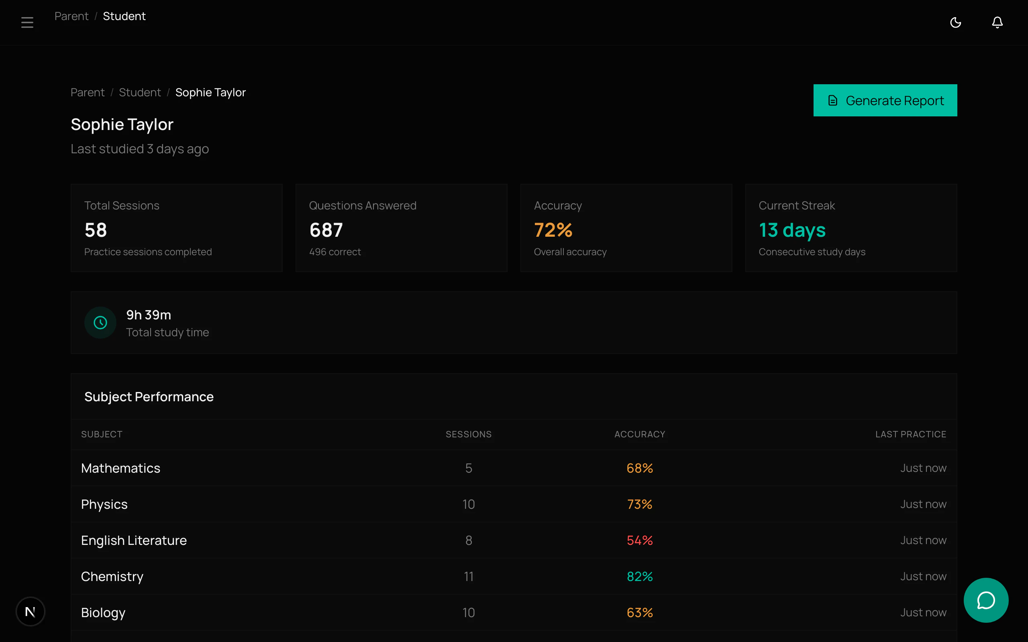Click the Current Streak card

point(851,228)
